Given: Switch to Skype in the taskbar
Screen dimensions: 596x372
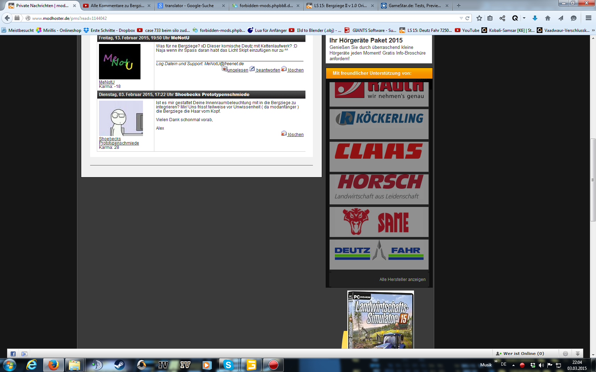Looking at the screenshot, I should 229,365.
